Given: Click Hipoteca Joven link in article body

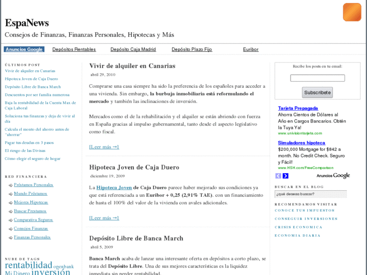Looking at the screenshot, I should [114, 188].
